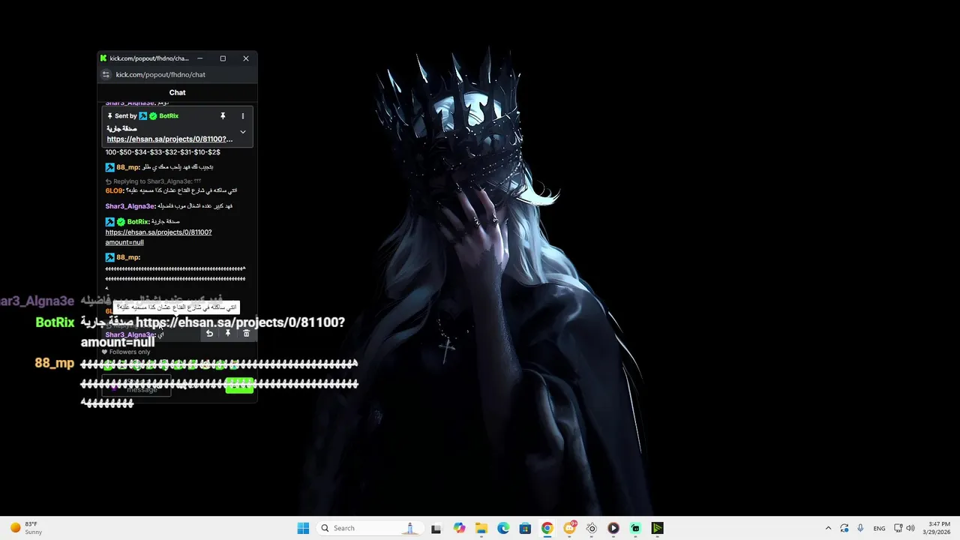Open network settings tray icon
The image size is (960, 540).
(x=898, y=528)
